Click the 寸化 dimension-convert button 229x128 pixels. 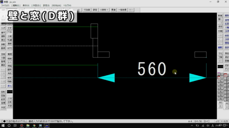pos(220,53)
